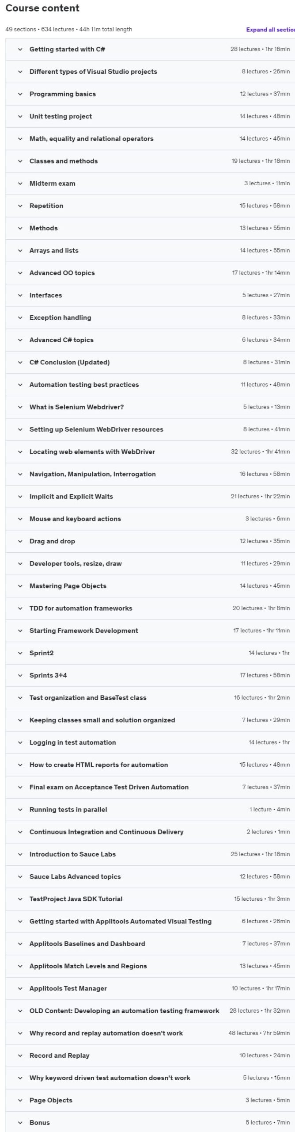Click Logging in test automation title
Screen dimensions: 295x1132
tap(72, 742)
